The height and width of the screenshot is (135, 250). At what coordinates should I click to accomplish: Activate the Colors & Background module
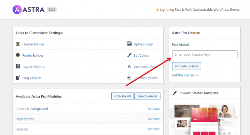click(x=153, y=109)
